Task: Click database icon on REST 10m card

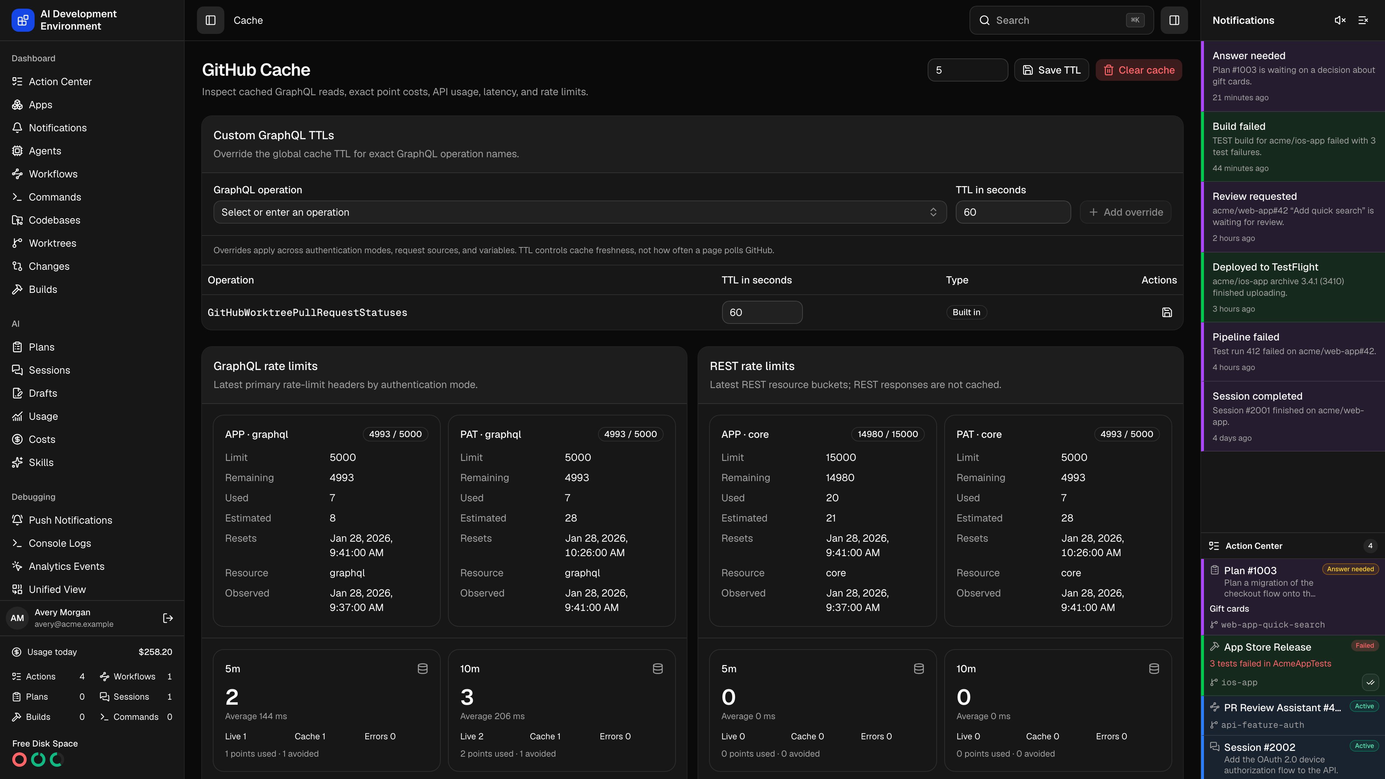Action: click(x=1154, y=669)
